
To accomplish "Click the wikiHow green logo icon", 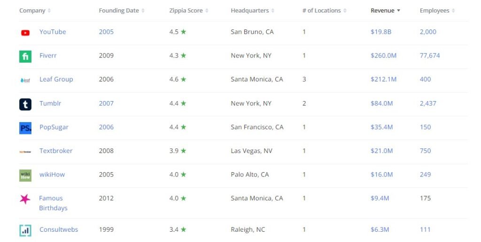I will point(25,176).
